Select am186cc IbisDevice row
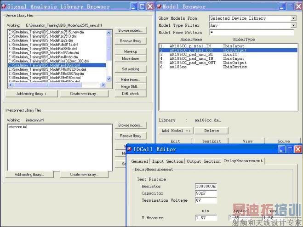Image resolution: width=303 pixels, height=227 pixels. click(x=228, y=67)
